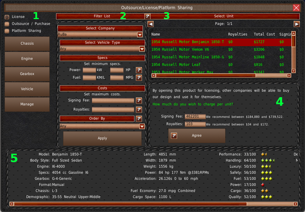
Task: Select the License radio option
Action: pyautogui.click(x=7, y=17)
